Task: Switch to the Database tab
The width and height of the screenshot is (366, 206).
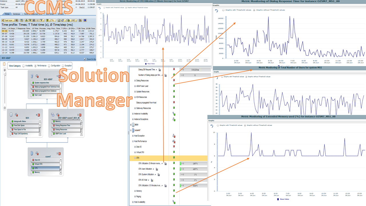Action: point(17,14)
